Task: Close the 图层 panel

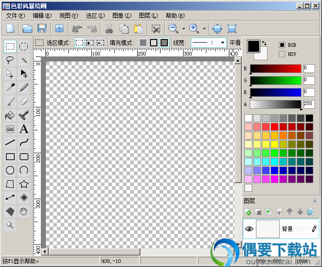Action: (315, 200)
